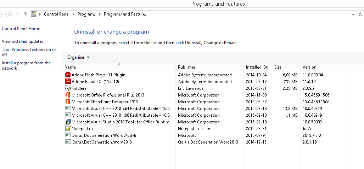Sort programs by Version column
Screen dimensions: 364x169
click(x=323, y=67)
